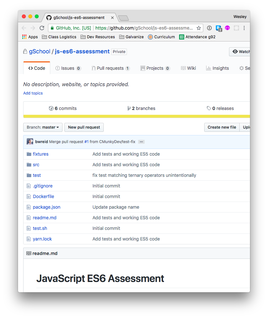
Task: View the 0 releases
Action: point(220,108)
